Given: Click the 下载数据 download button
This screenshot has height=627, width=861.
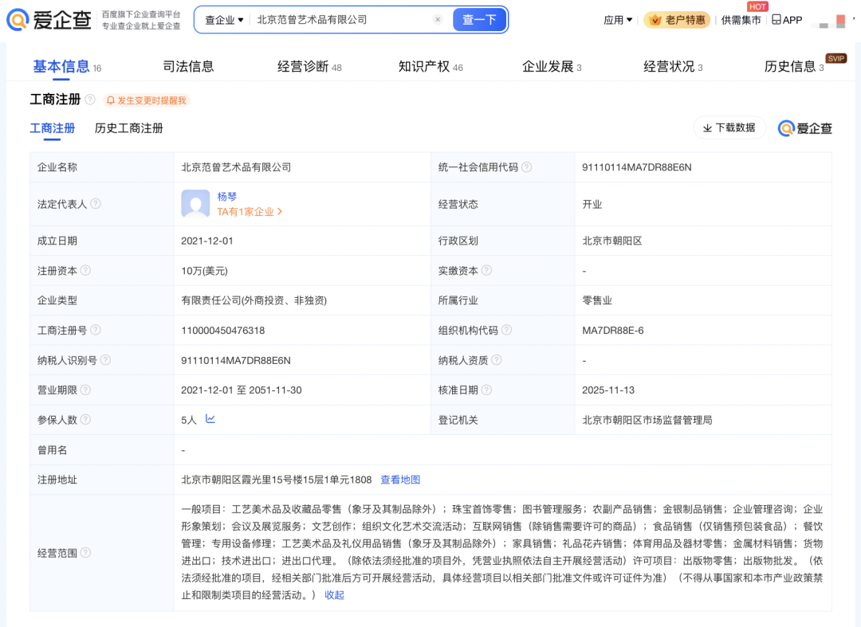Looking at the screenshot, I should [x=729, y=127].
